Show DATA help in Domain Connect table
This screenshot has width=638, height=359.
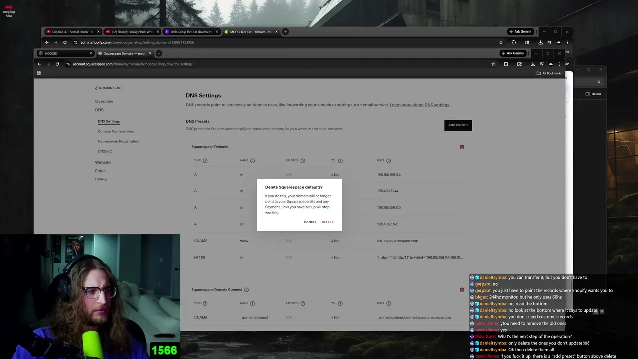(389, 303)
